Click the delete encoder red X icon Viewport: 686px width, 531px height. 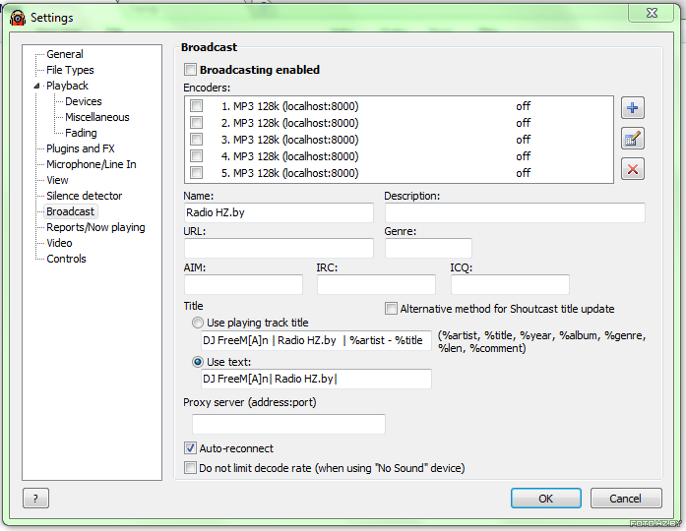(633, 169)
